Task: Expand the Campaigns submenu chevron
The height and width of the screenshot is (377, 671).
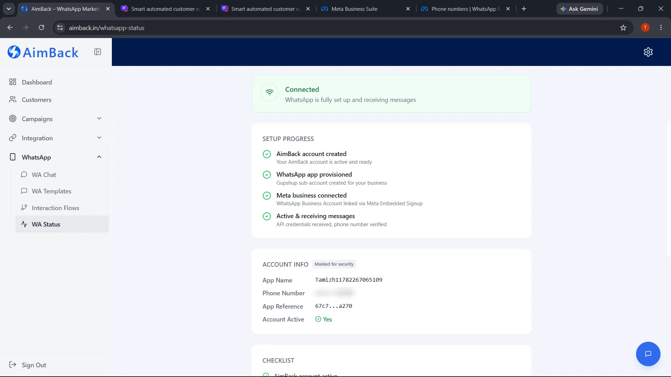Action: [99, 119]
